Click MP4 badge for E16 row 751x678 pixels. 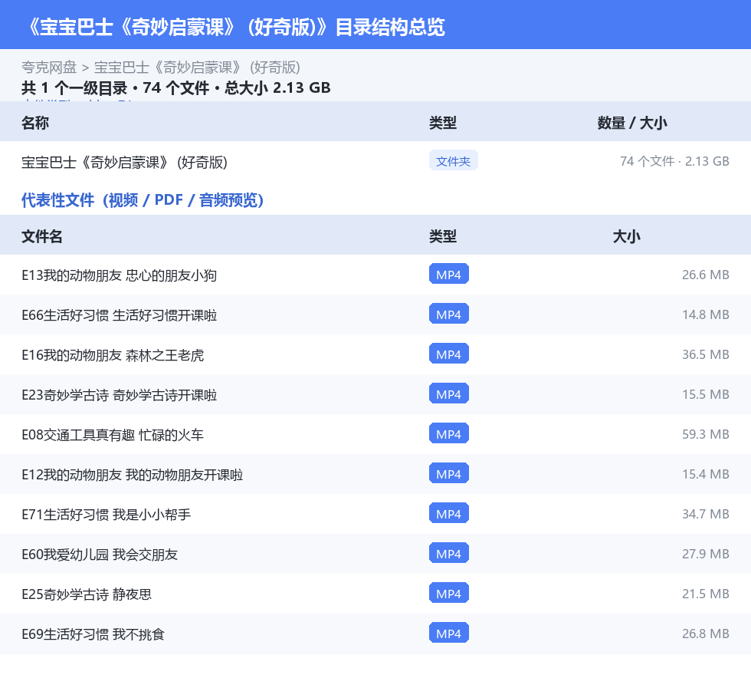point(449,354)
